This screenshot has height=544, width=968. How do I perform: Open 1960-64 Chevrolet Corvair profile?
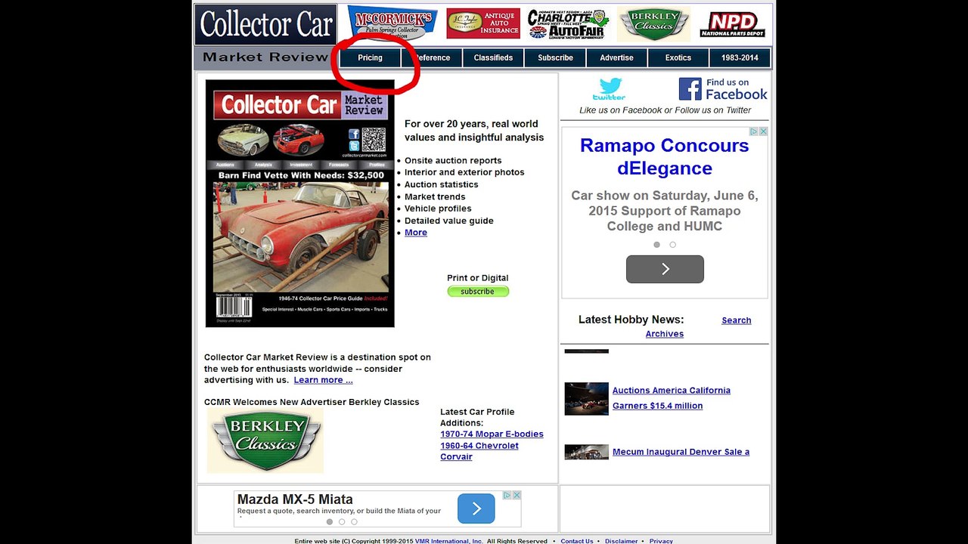click(479, 451)
